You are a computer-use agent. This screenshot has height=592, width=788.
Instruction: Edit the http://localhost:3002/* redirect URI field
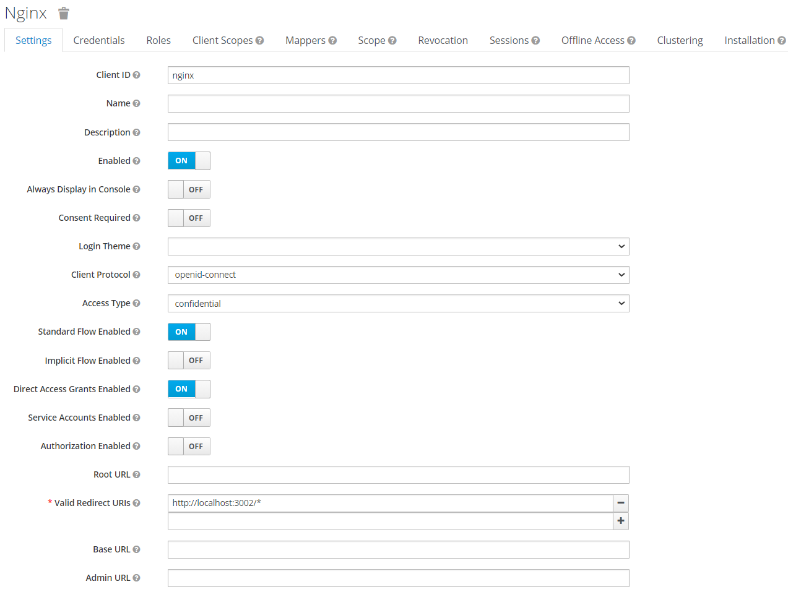390,503
